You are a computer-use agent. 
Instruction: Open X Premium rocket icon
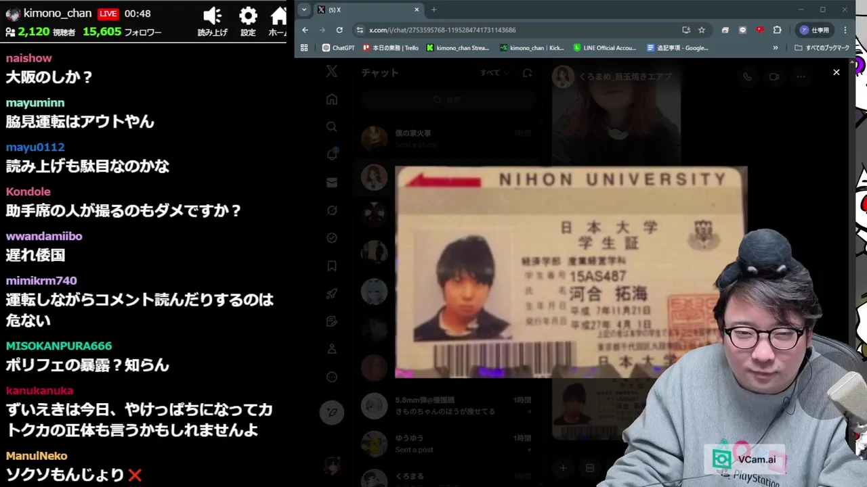tap(331, 294)
